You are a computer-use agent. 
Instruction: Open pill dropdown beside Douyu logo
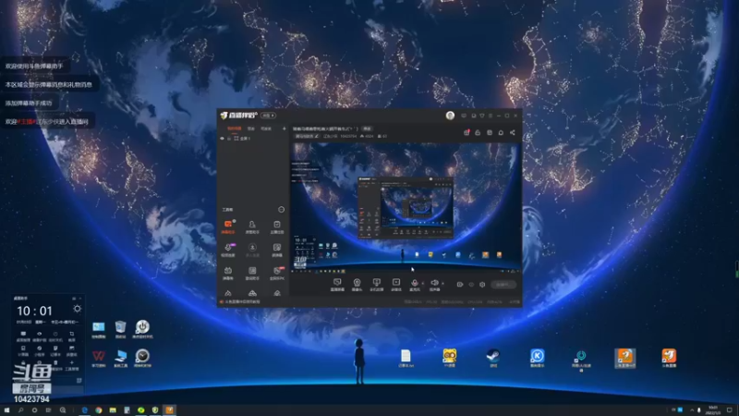coord(268,116)
